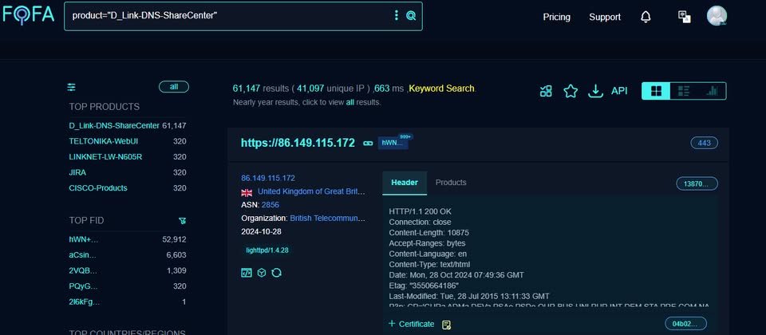Click link chain icon beside 86.149.115.172

pos(367,143)
